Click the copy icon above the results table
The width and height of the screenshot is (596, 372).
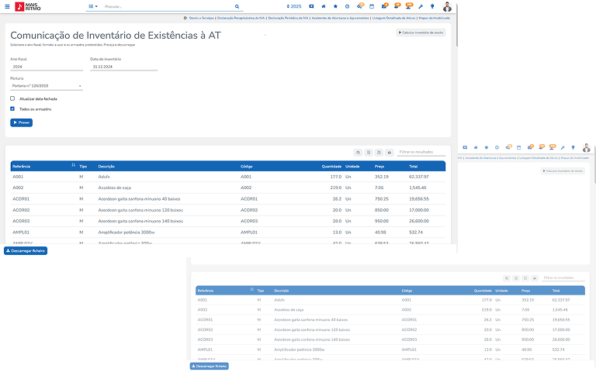[x=358, y=152]
